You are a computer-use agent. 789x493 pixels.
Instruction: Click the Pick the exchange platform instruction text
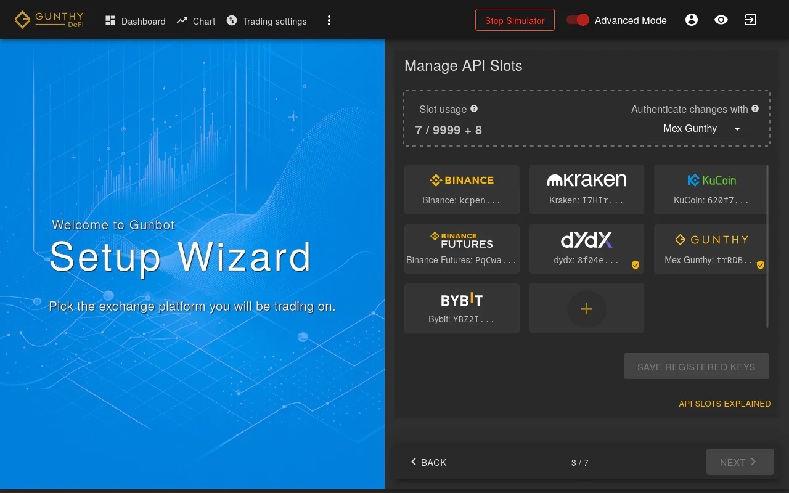tap(192, 306)
